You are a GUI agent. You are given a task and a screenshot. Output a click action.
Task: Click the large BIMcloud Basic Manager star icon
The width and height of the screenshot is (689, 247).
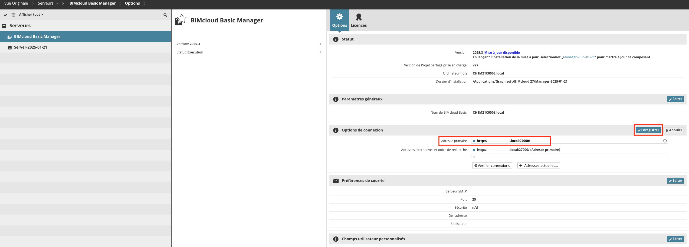pos(181,20)
